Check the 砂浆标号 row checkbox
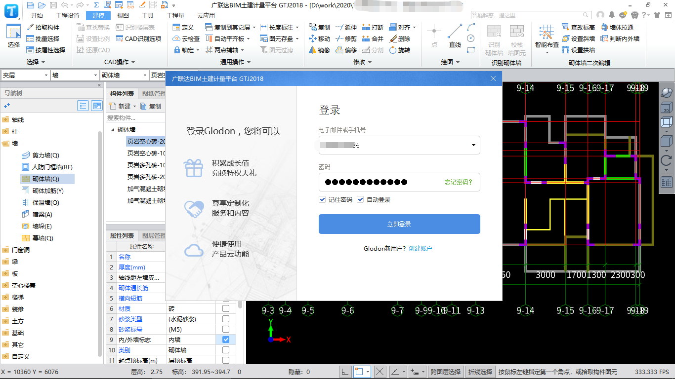The height and width of the screenshot is (379, 675). click(x=226, y=329)
